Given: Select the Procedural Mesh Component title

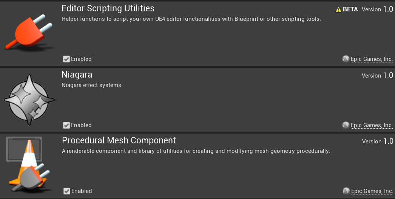Looking at the screenshot, I should 119,140.
